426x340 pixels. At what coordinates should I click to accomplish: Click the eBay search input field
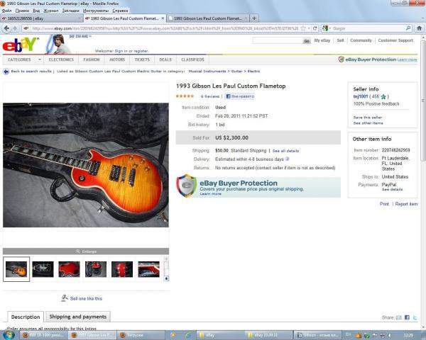[x=278, y=40]
